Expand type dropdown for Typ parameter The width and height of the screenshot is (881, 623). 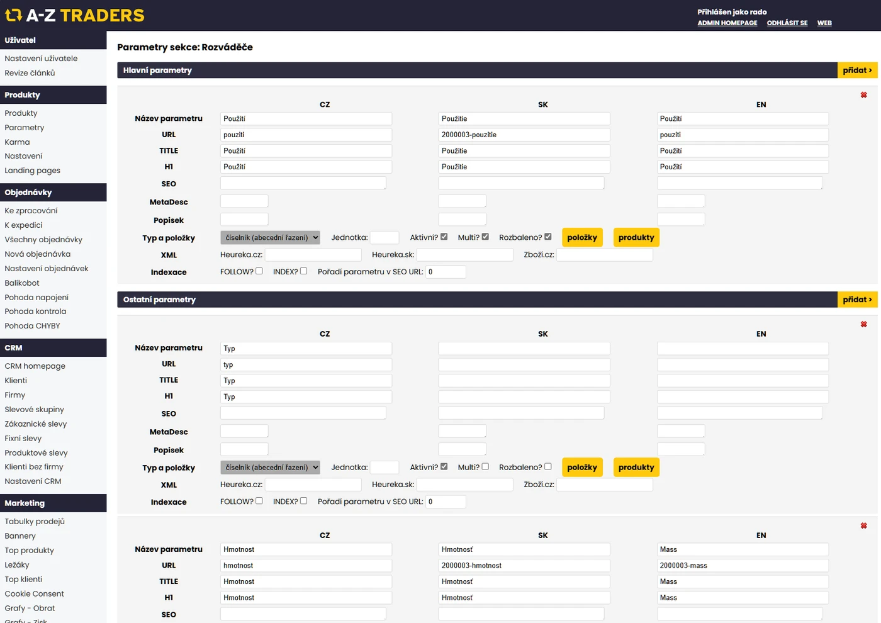(x=270, y=468)
